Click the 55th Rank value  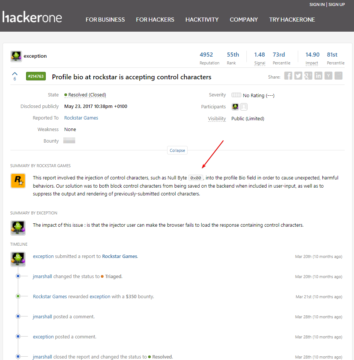point(233,55)
